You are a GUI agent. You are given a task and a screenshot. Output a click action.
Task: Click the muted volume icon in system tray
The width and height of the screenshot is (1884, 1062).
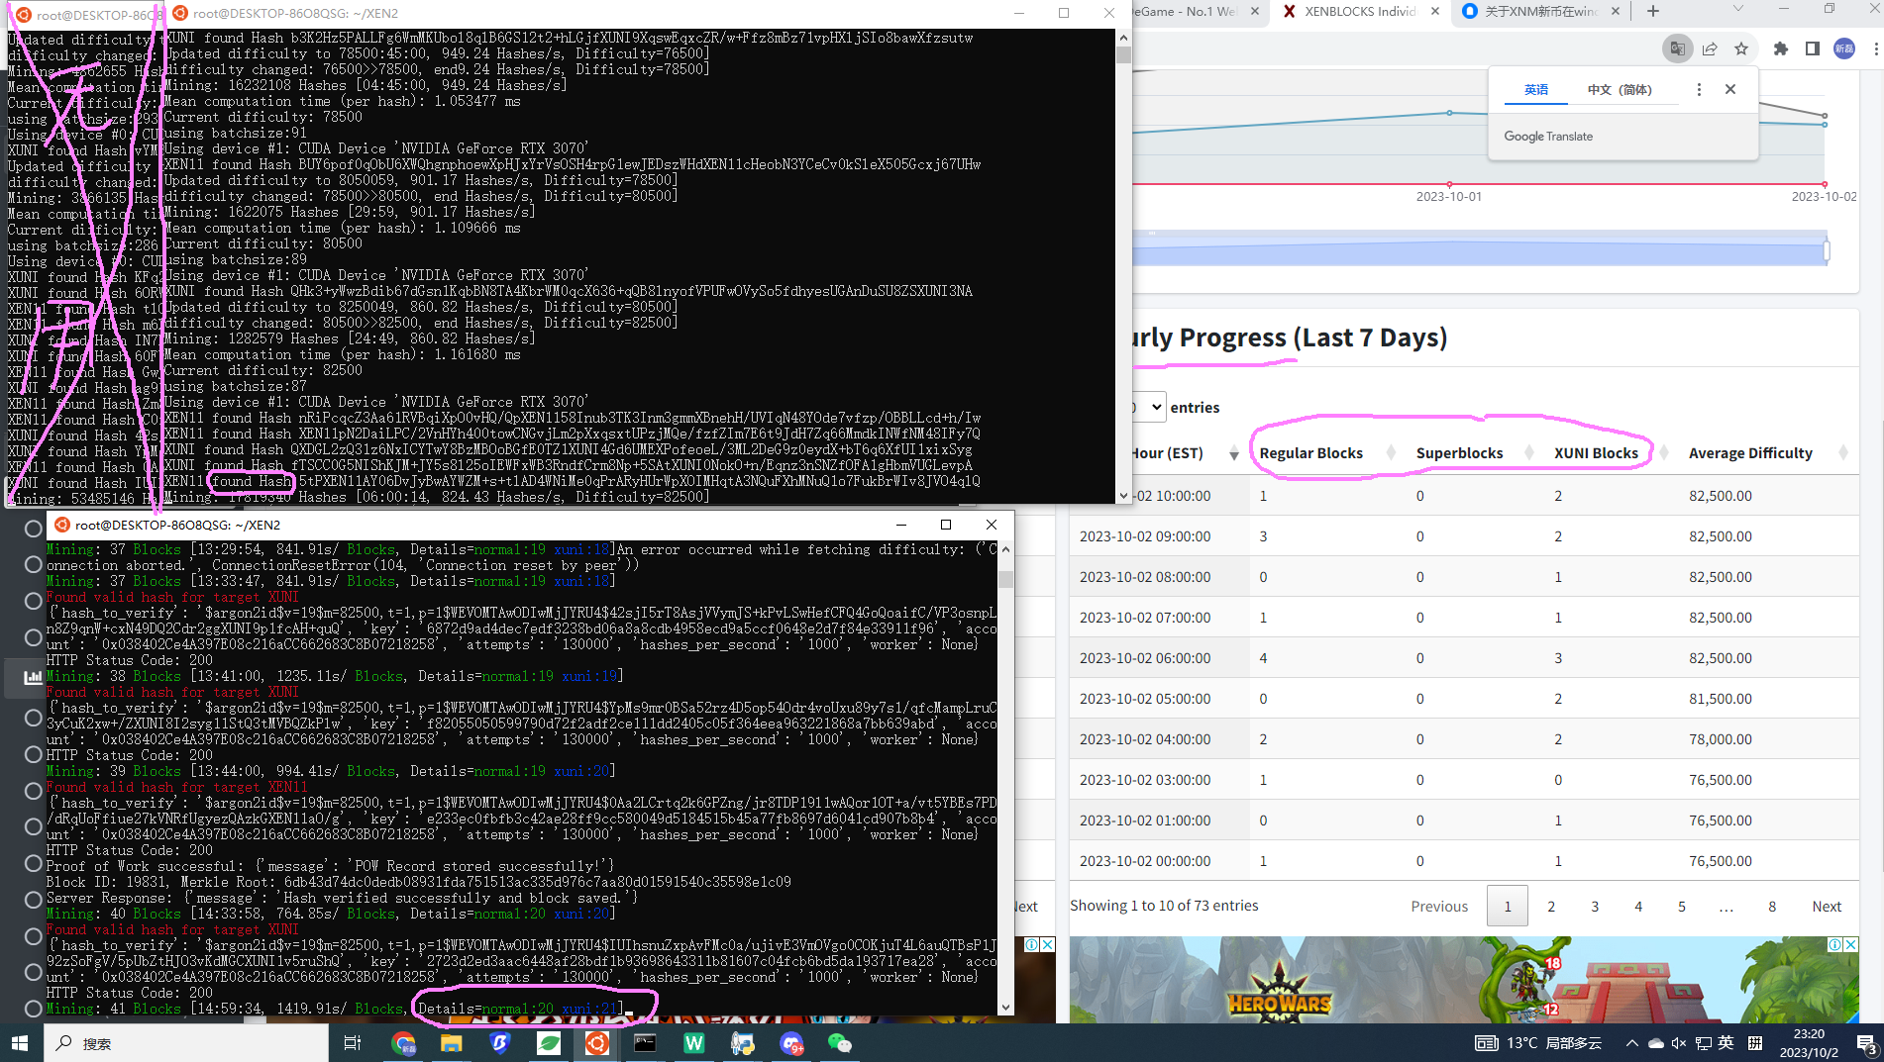1679,1043
